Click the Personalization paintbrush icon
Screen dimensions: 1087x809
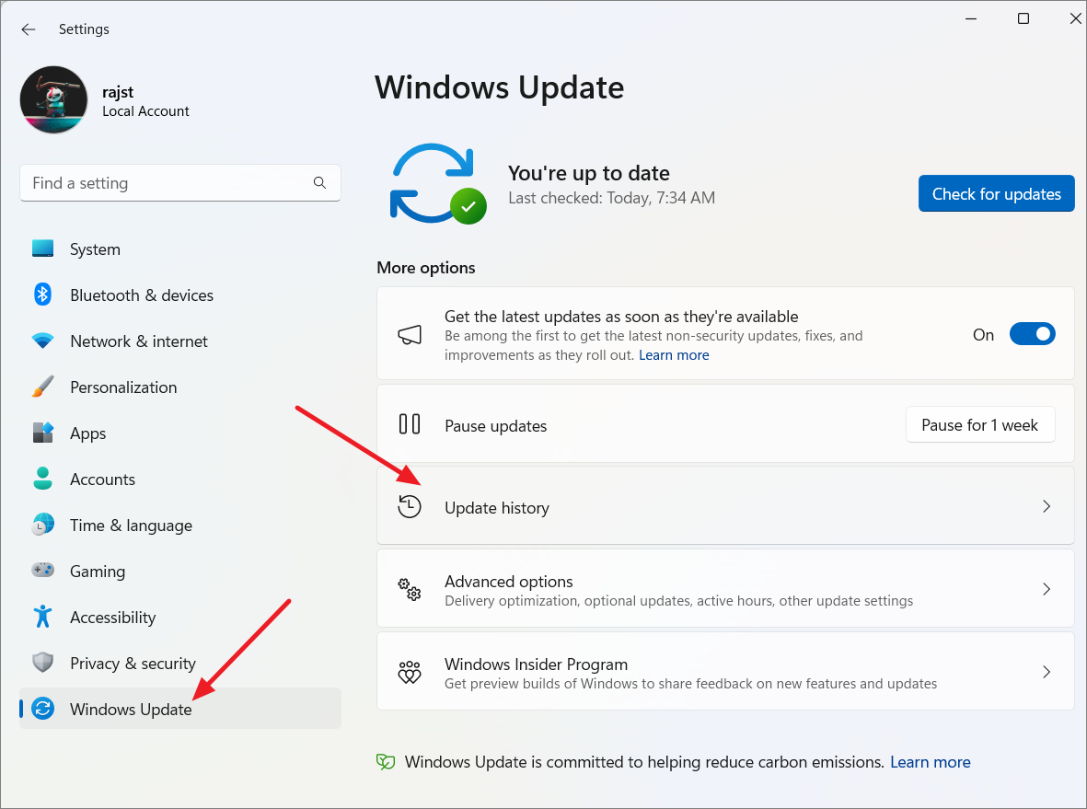tap(43, 387)
